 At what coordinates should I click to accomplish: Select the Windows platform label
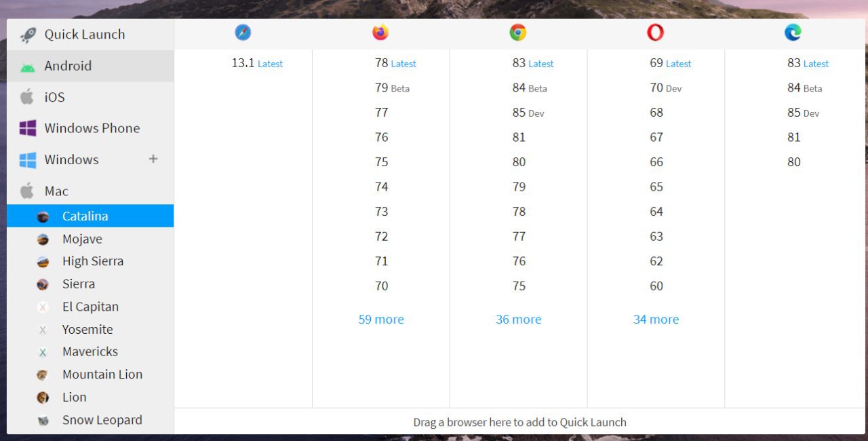click(x=71, y=159)
